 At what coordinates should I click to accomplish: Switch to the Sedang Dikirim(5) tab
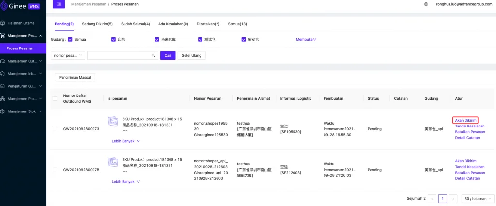(x=97, y=24)
